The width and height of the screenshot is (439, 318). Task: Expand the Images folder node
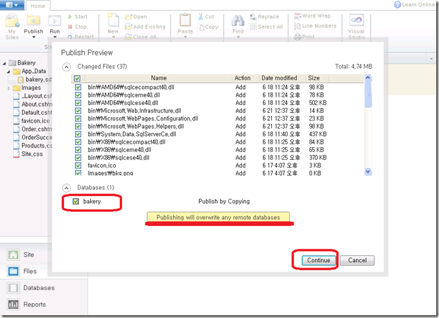(x=9, y=88)
